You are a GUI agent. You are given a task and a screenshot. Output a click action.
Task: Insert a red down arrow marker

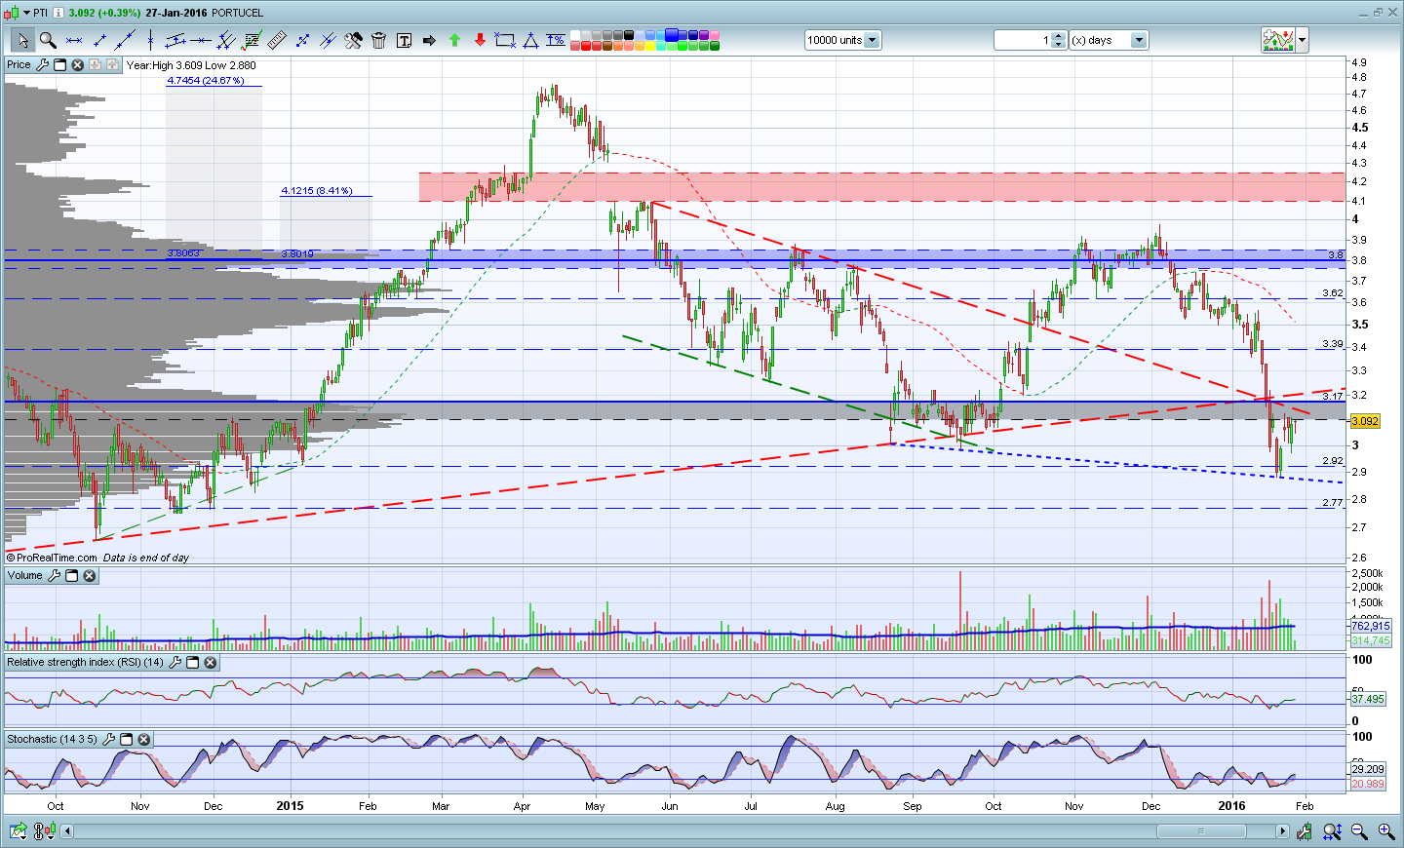point(480,40)
